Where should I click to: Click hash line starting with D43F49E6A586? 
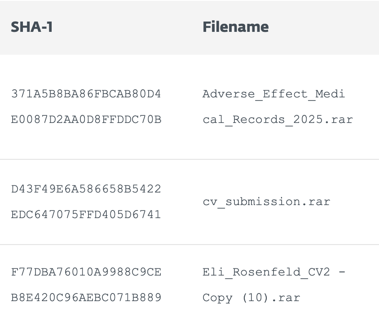click(86, 189)
